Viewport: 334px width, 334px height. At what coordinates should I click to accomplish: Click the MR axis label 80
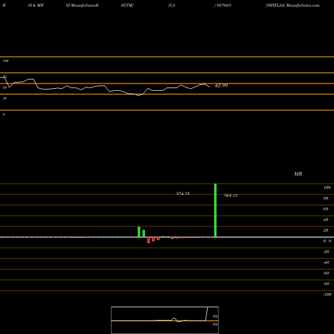(325, 198)
